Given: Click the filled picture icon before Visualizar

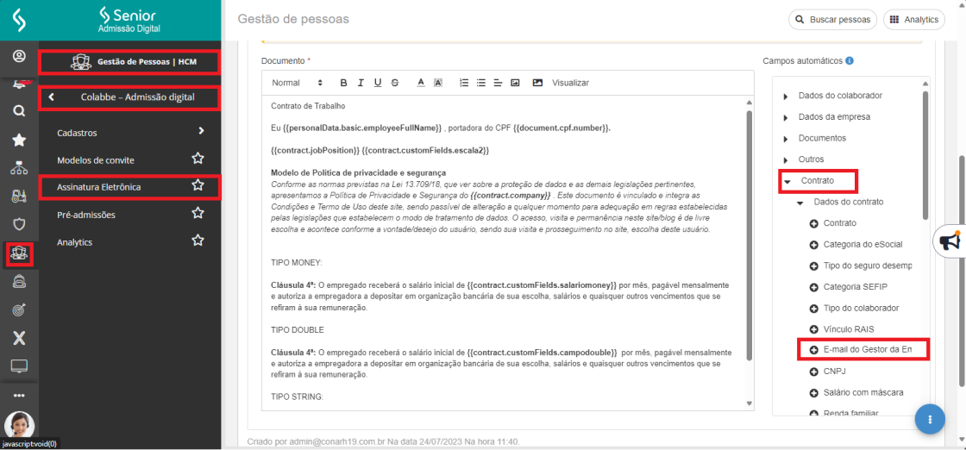Looking at the screenshot, I should [537, 83].
